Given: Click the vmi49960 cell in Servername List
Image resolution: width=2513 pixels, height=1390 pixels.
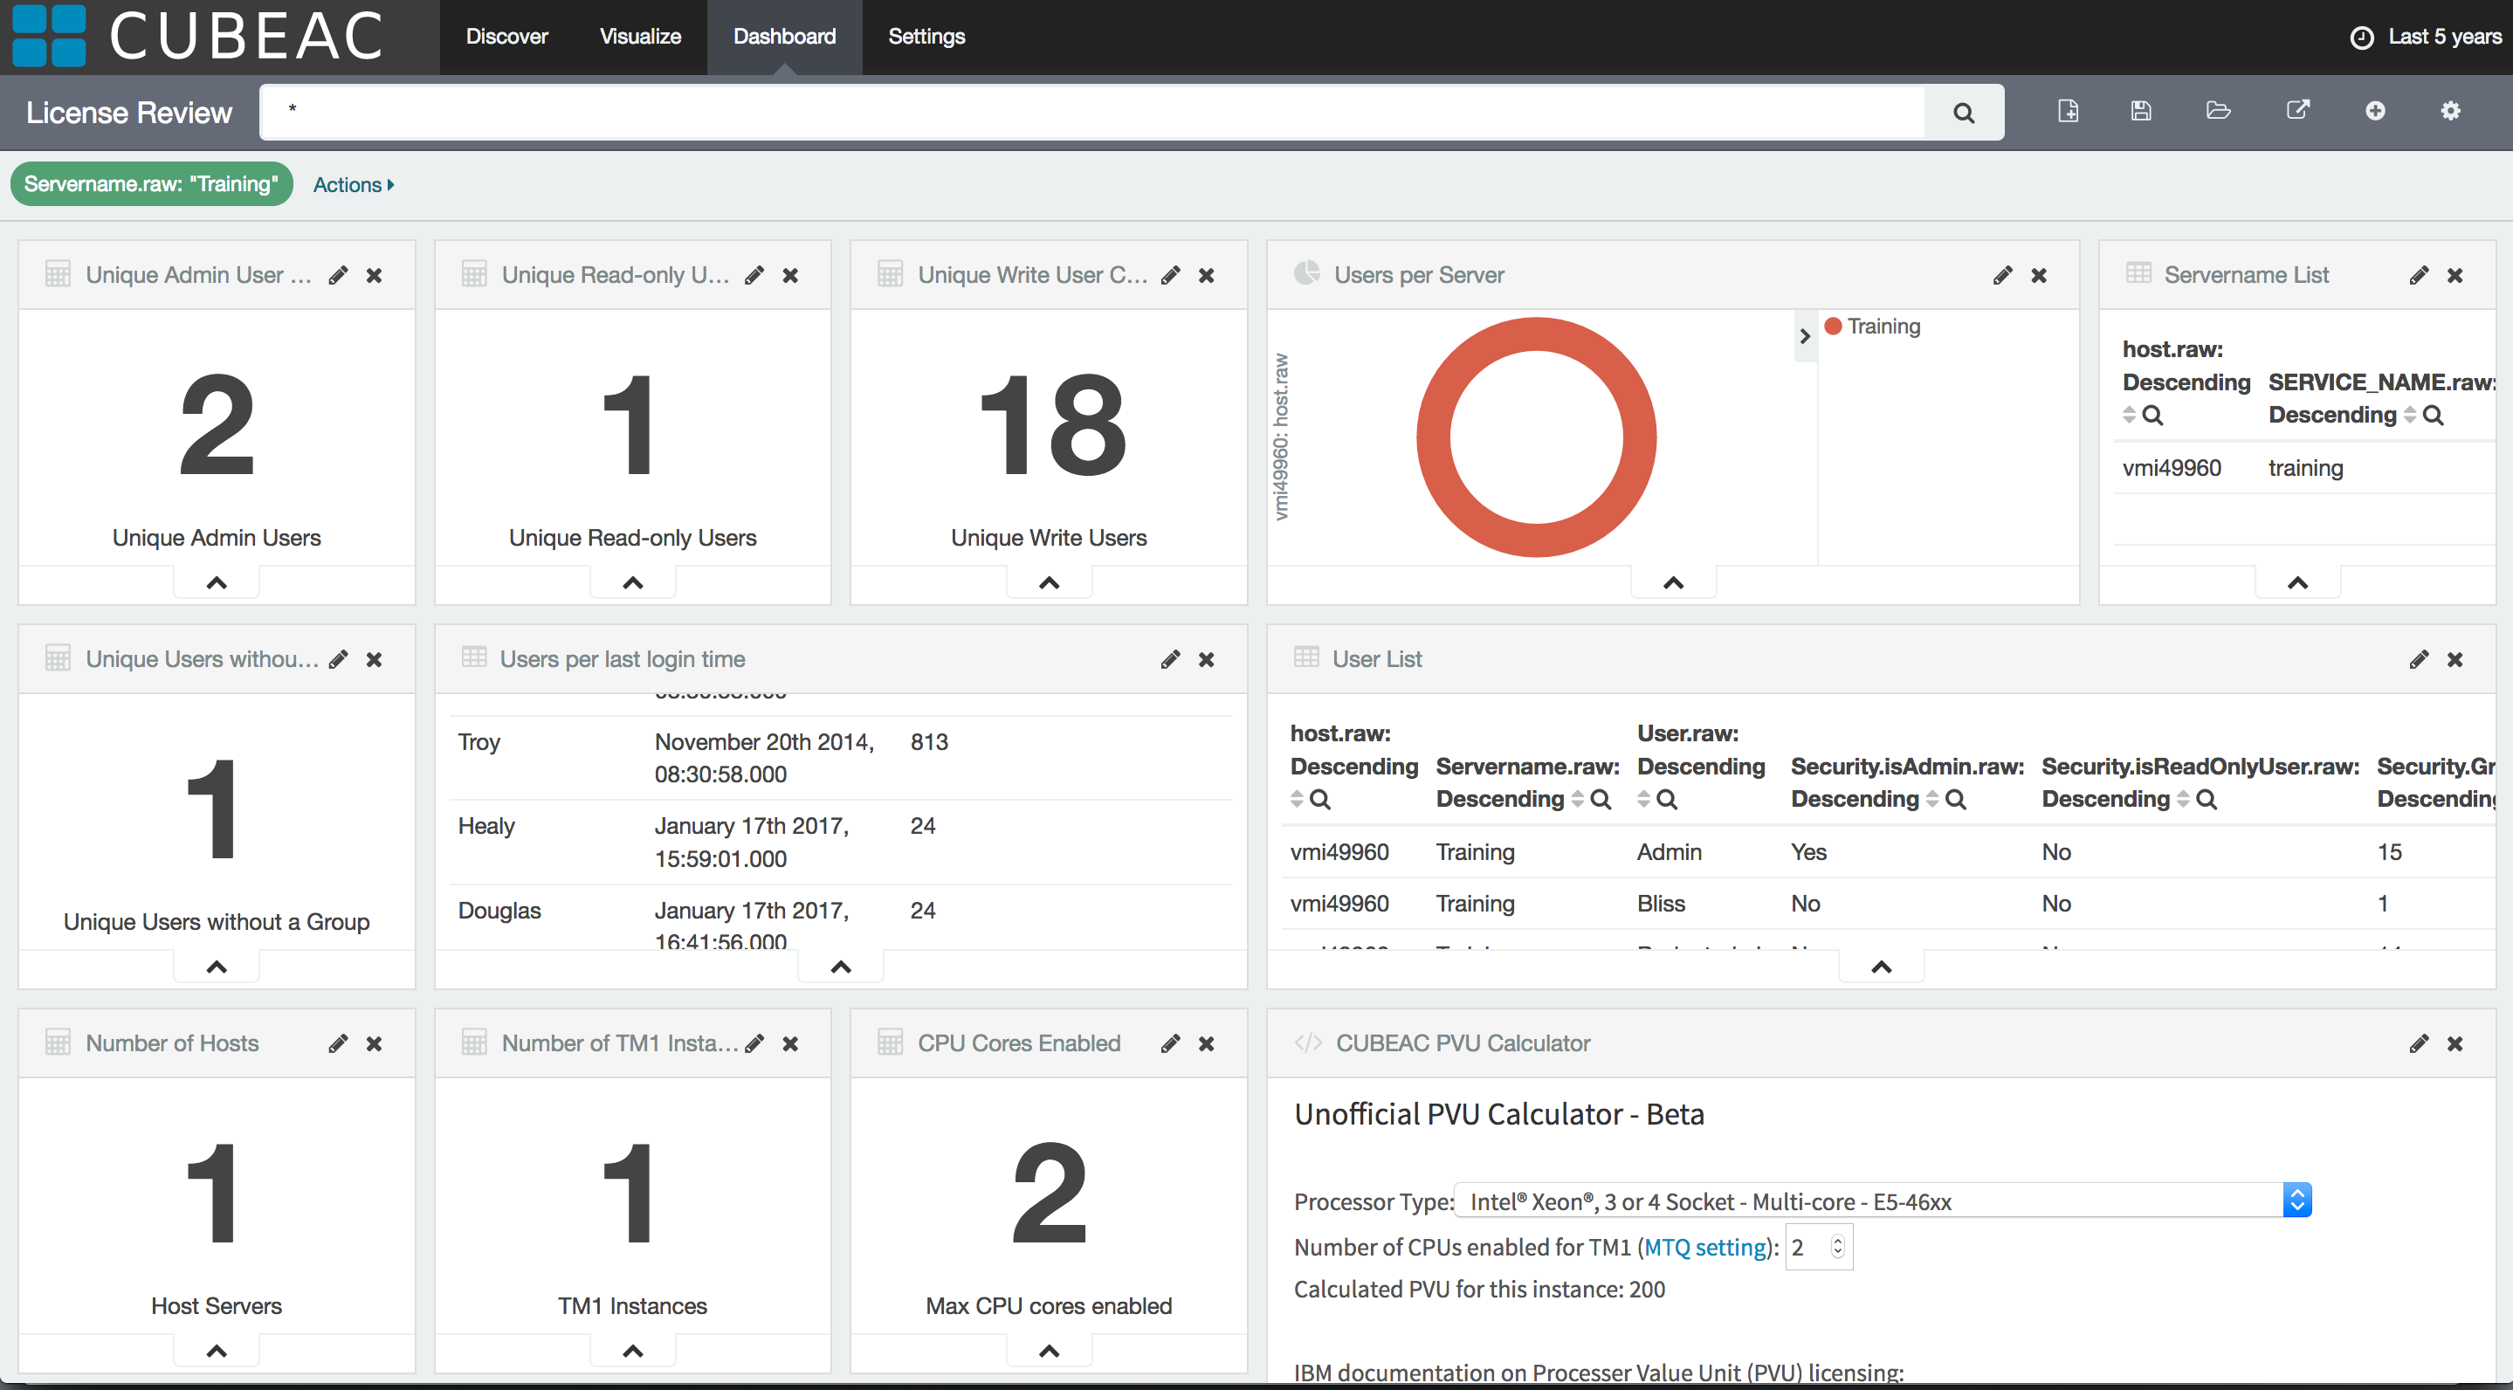Looking at the screenshot, I should (2172, 468).
